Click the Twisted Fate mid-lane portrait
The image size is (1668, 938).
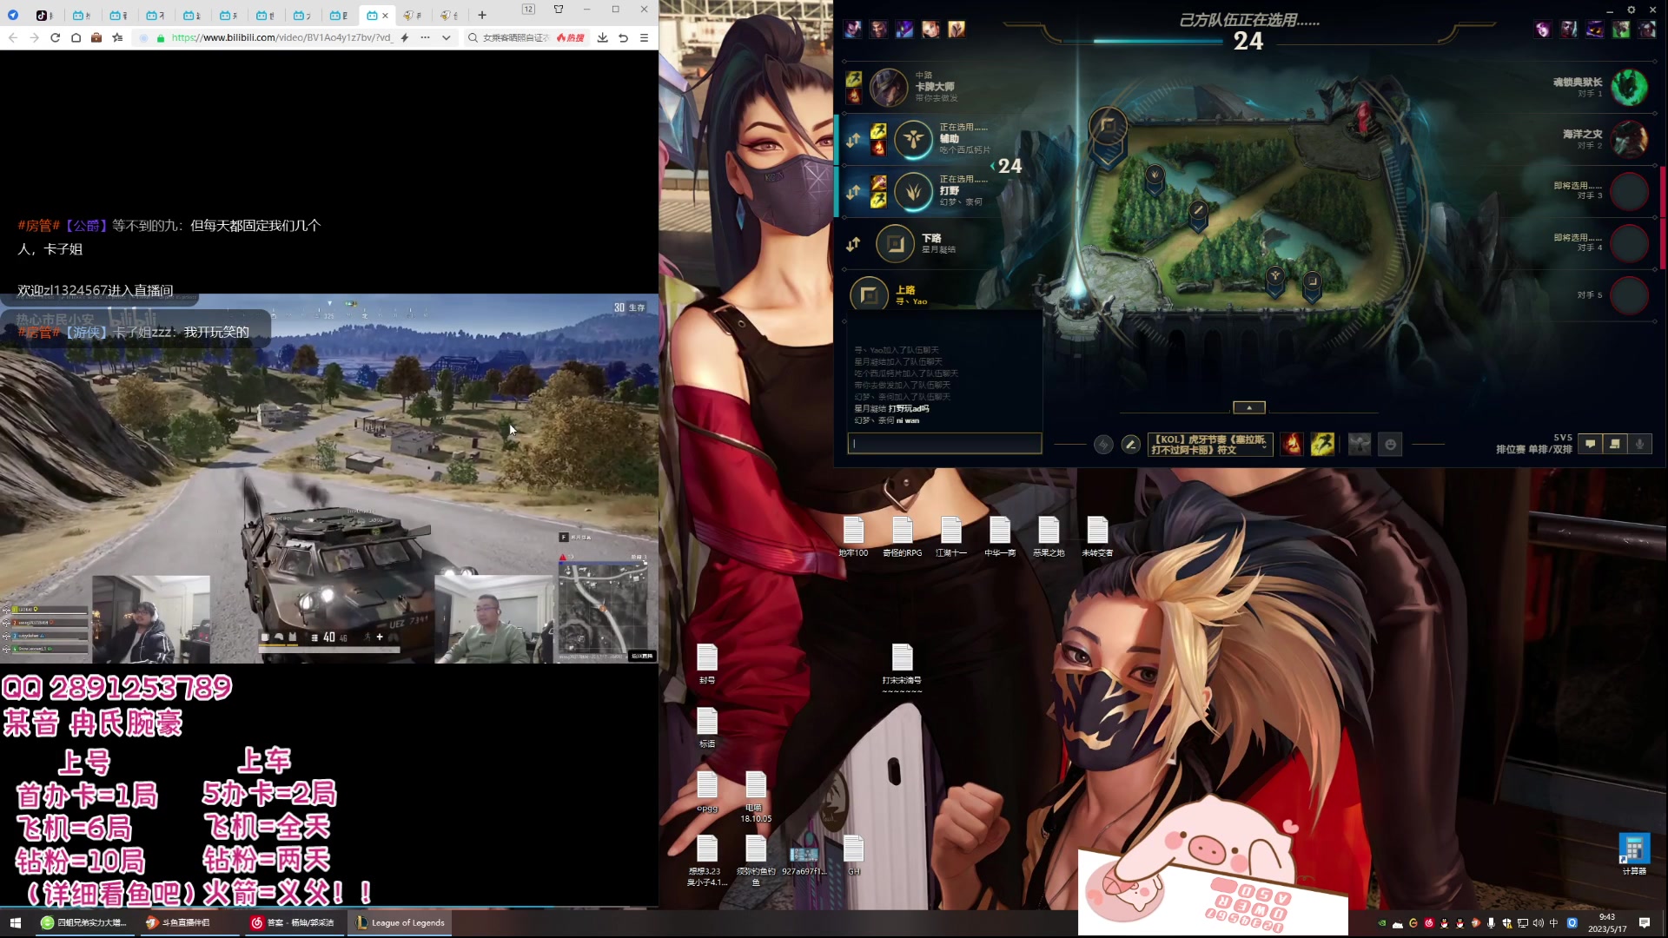[x=889, y=88]
